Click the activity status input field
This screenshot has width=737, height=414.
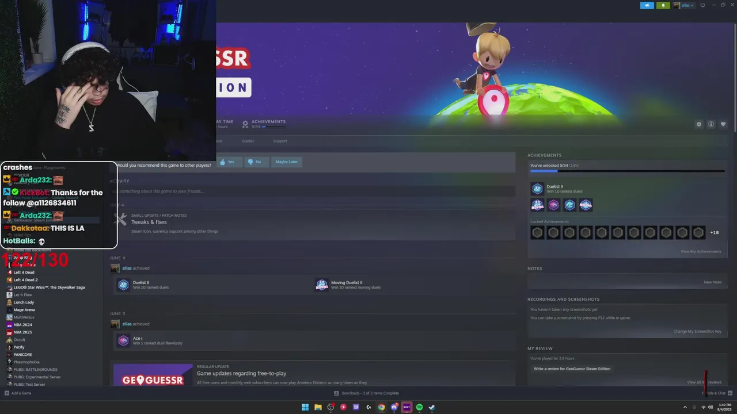click(312, 191)
